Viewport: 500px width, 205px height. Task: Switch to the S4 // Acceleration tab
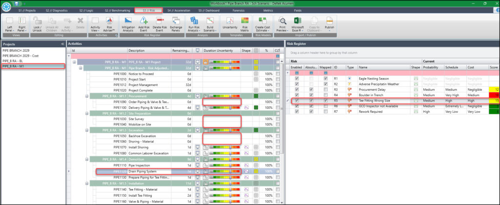pyautogui.click(x=179, y=11)
